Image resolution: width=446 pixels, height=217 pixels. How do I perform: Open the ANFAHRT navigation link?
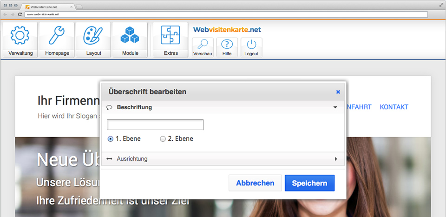[x=359, y=107]
